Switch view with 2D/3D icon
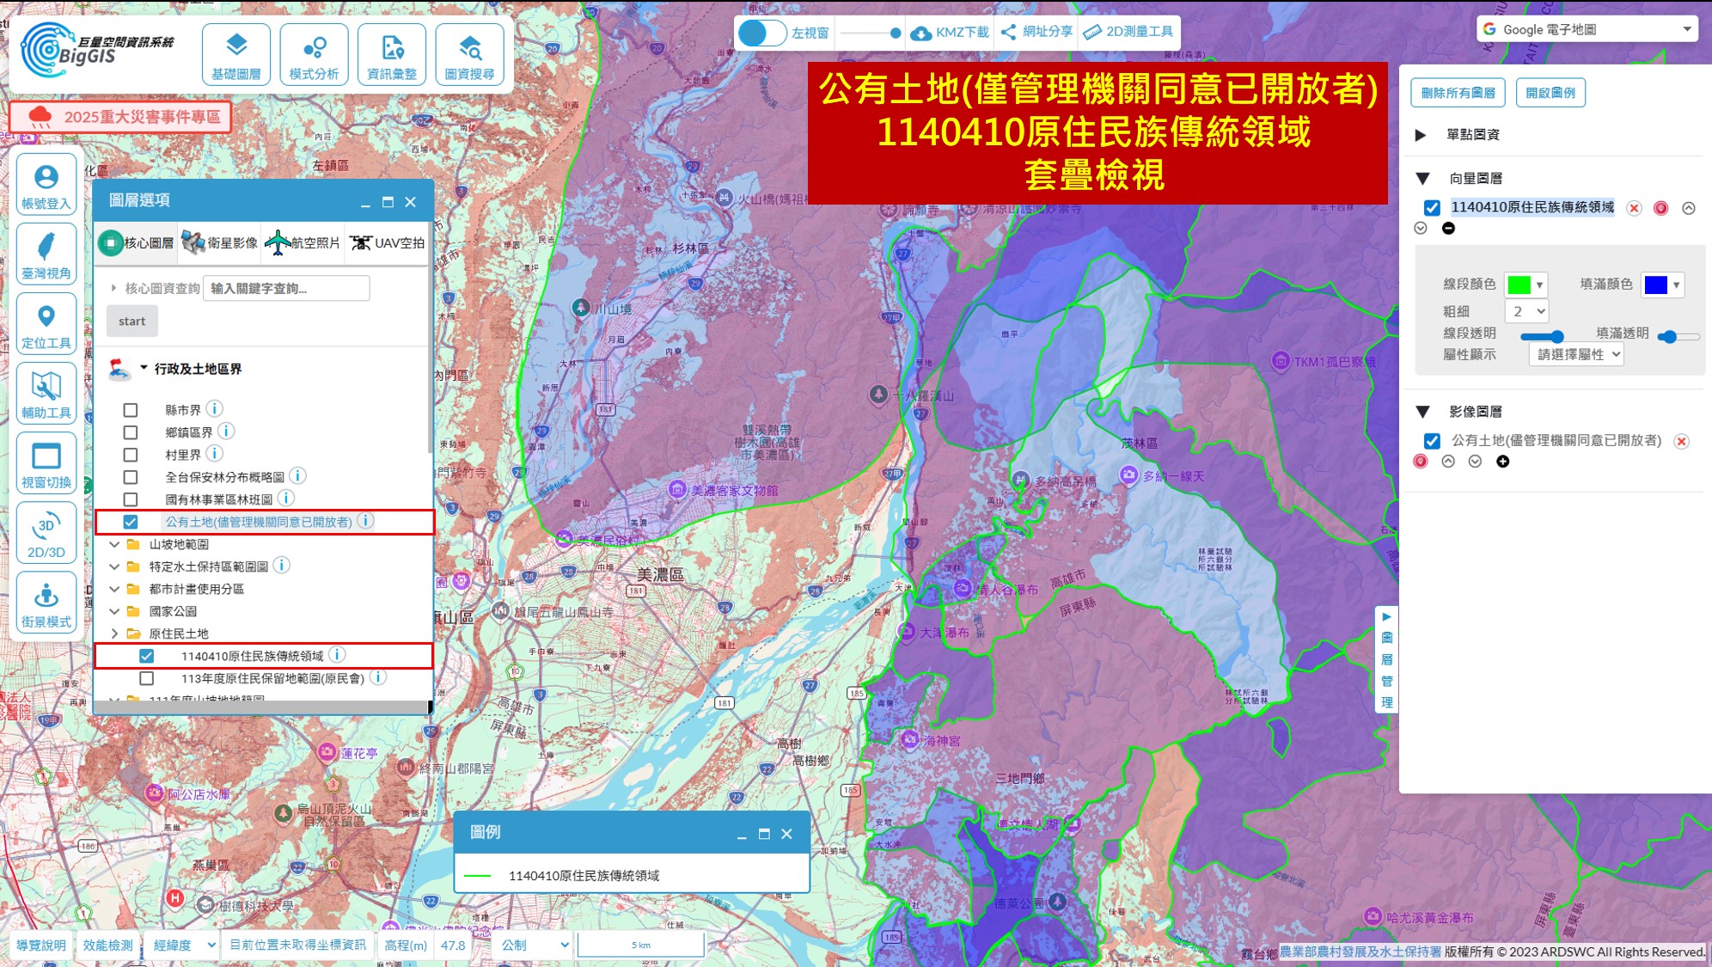 46,533
